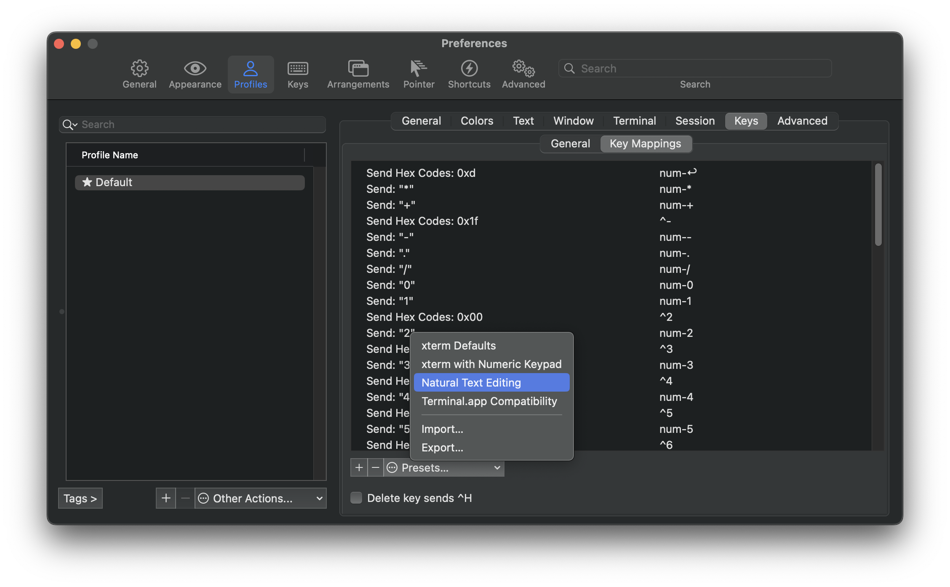
Task: Click the ^6 shortcut cell
Action: (666, 445)
